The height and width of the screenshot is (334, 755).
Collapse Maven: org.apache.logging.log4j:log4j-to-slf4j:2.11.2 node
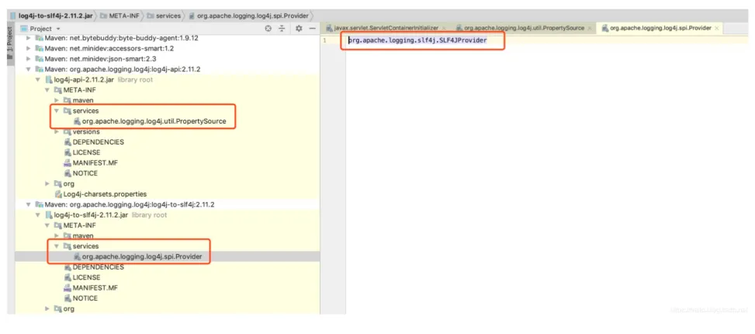click(29, 204)
